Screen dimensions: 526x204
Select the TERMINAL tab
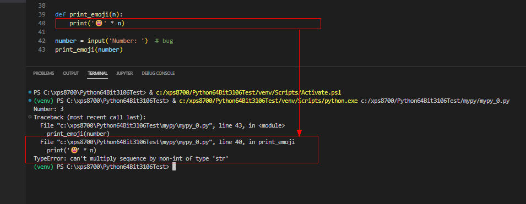click(x=97, y=73)
